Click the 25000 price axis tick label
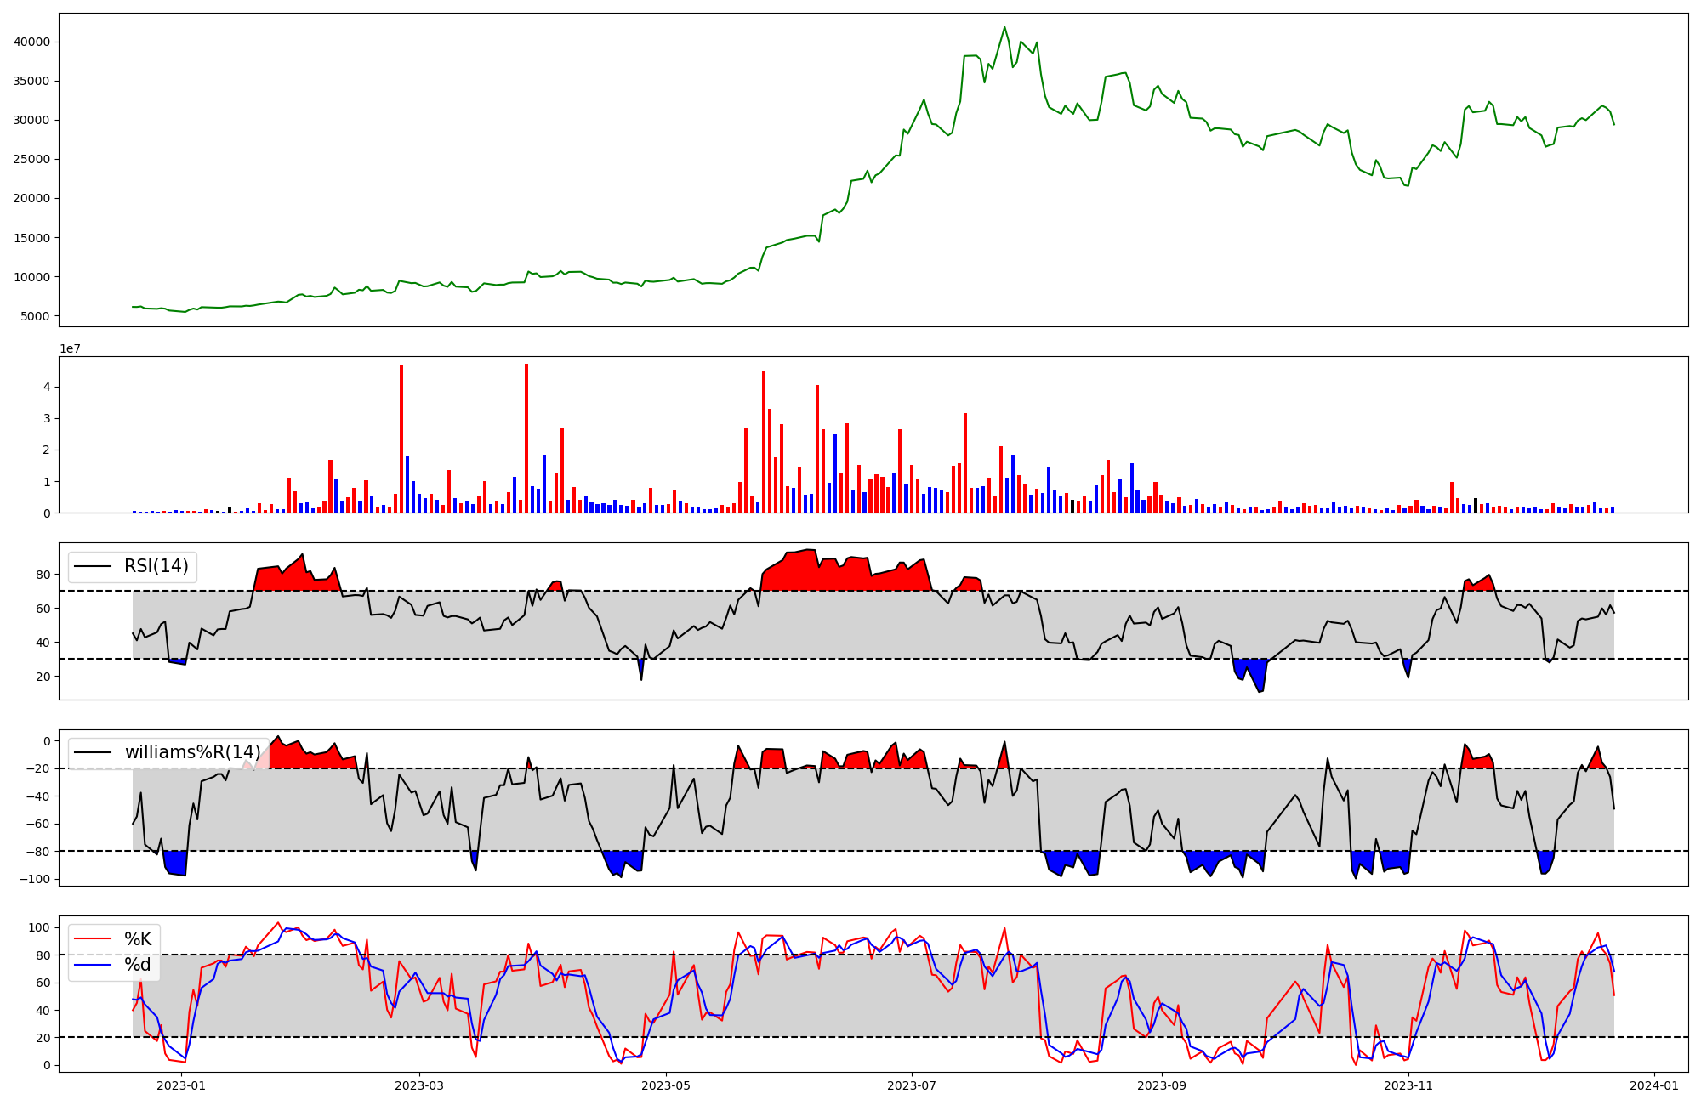1701x1105 pixels. coord(33,159)
